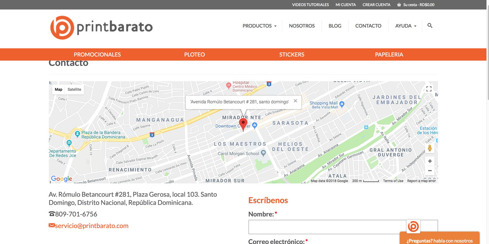The image size is (489, 244).
Task: Open the CONTACTO menu item
Action: [368, 26]
